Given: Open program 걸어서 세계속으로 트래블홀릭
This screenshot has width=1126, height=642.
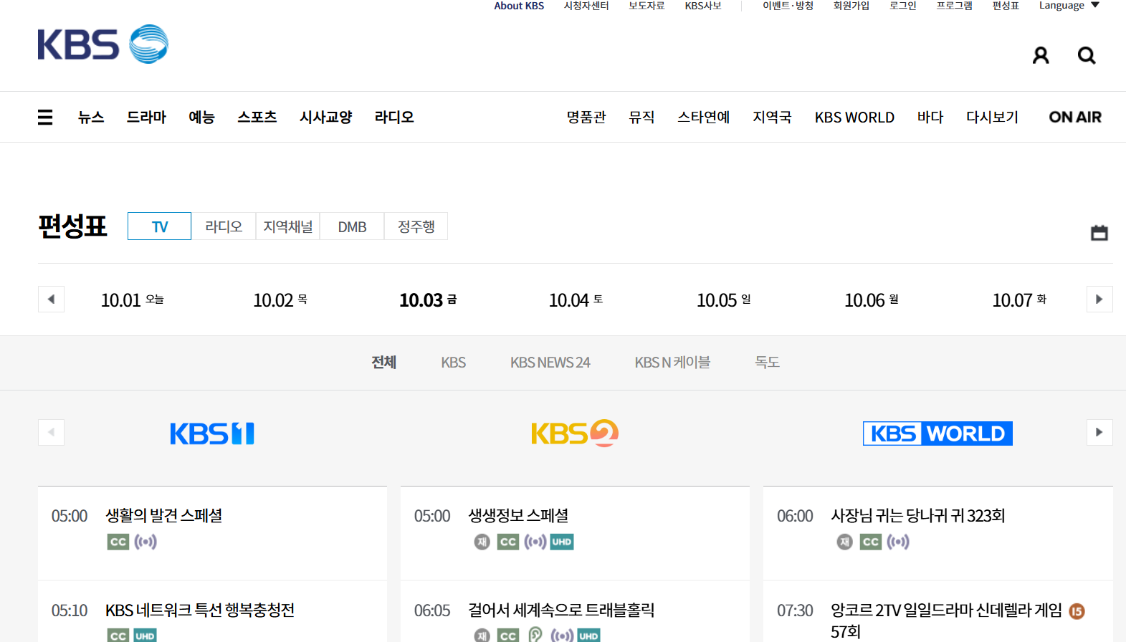Looking at the screenshot, I should pos(562,610).
